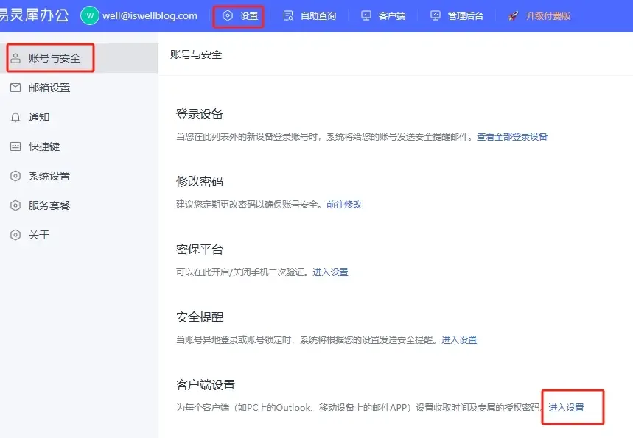
Task: Open 账号与安全 in the sidebar
Action: (54, 58)
